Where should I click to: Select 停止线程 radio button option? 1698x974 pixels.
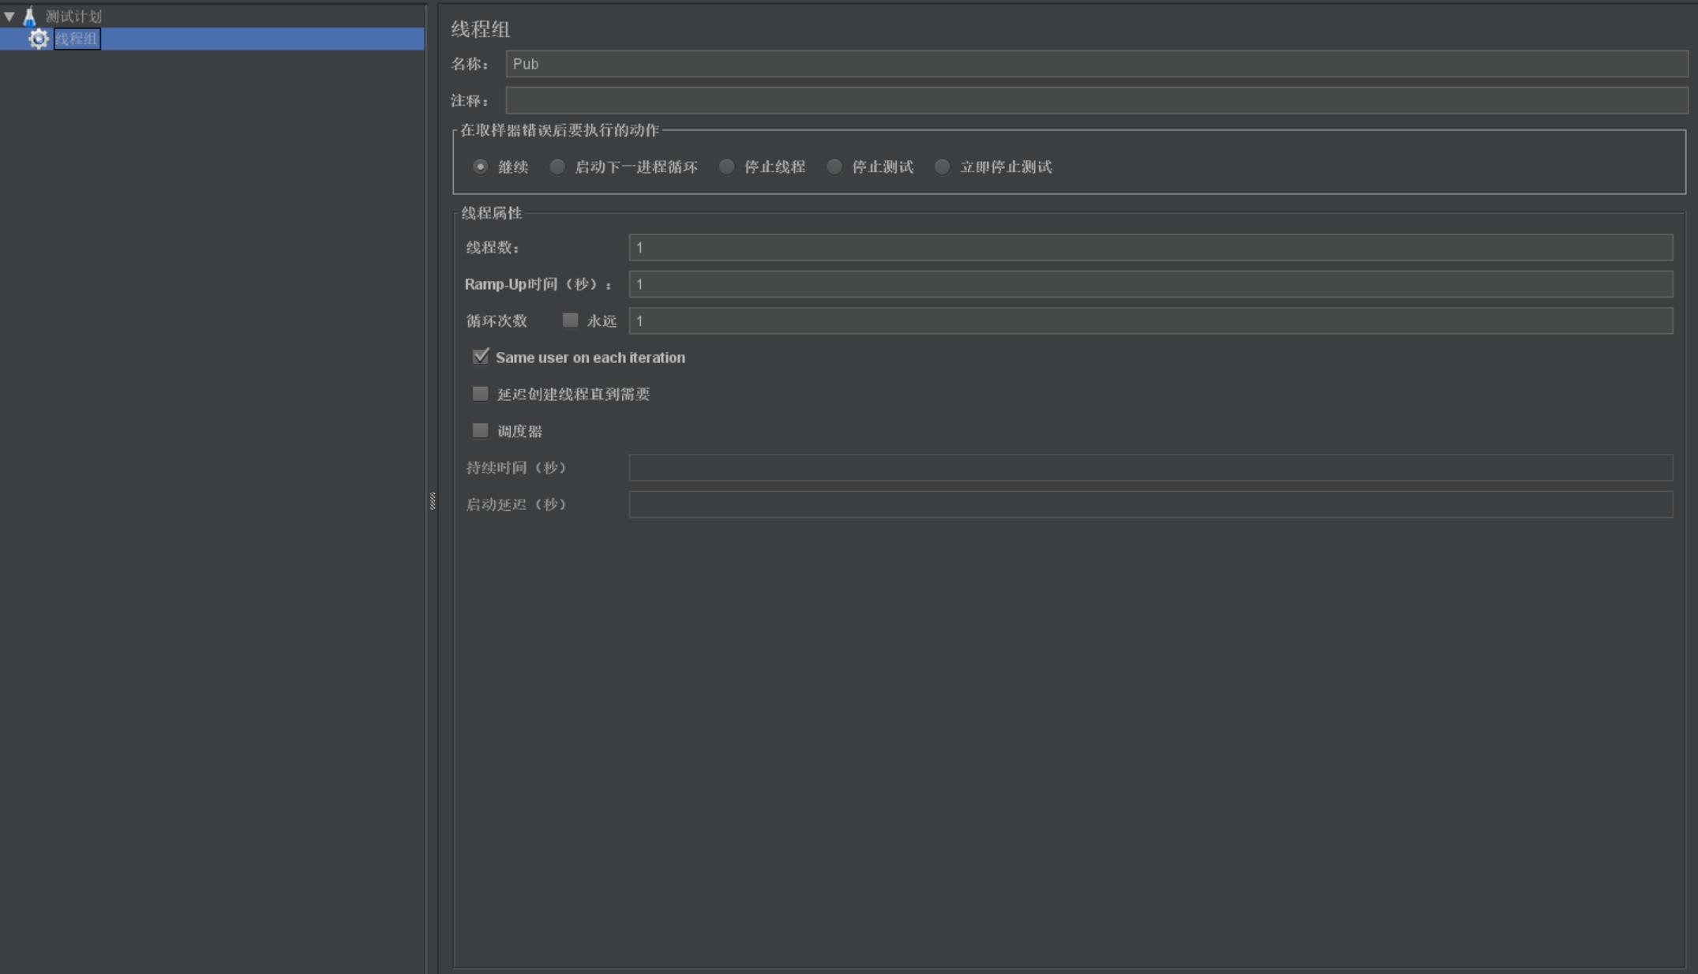726,166
